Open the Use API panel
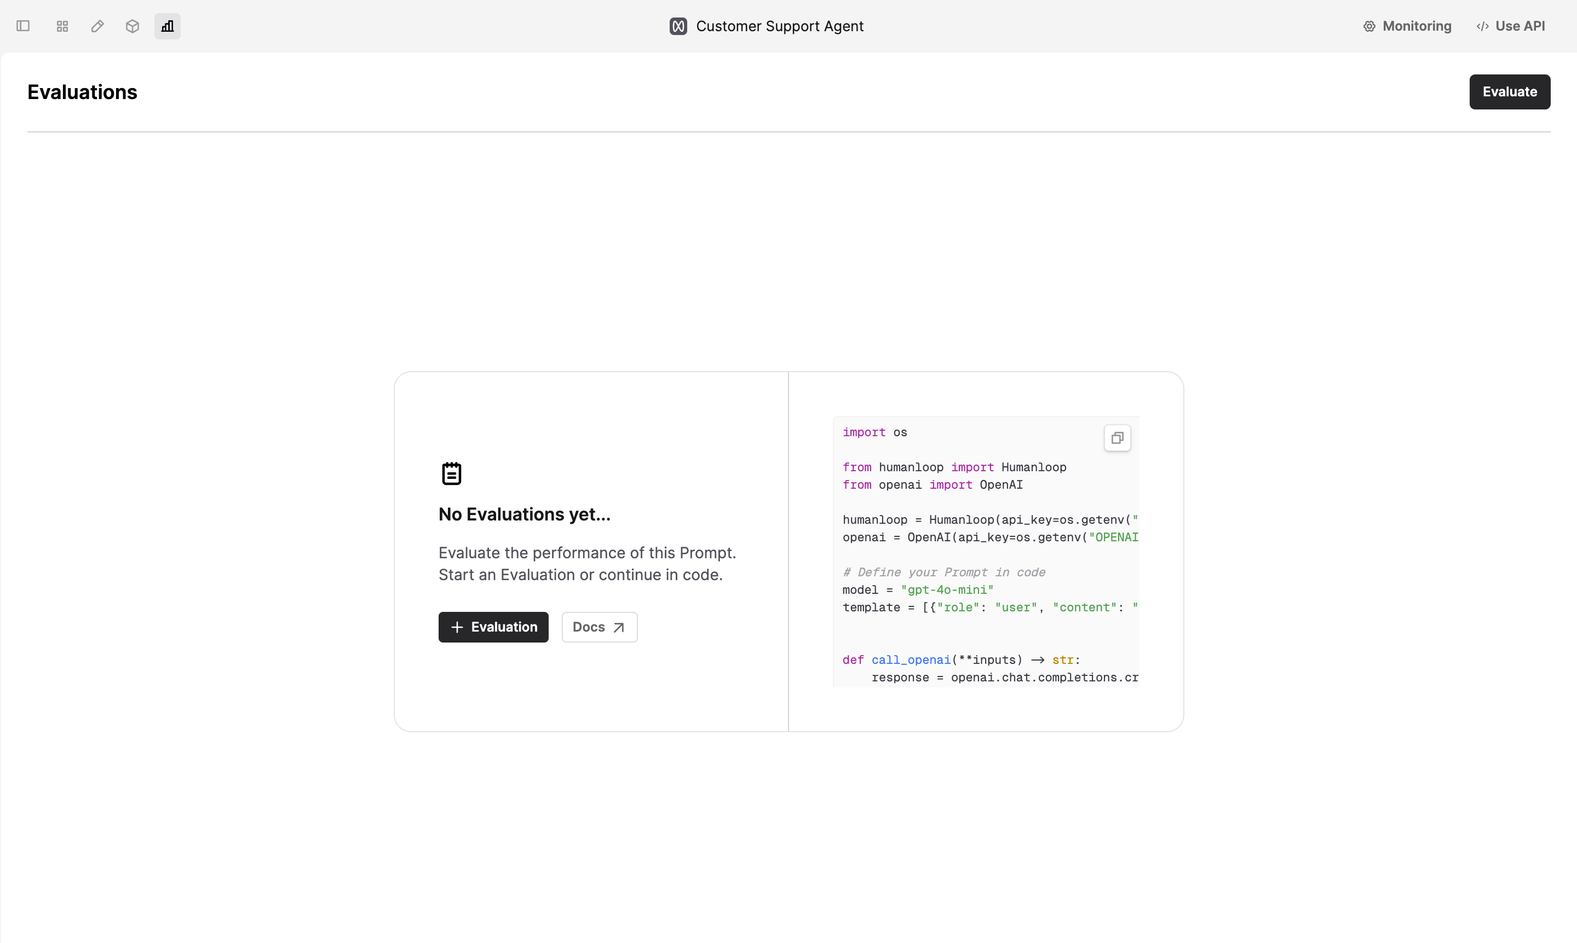The width and height of the screenshot is (1577, 943). (1511, 26)
